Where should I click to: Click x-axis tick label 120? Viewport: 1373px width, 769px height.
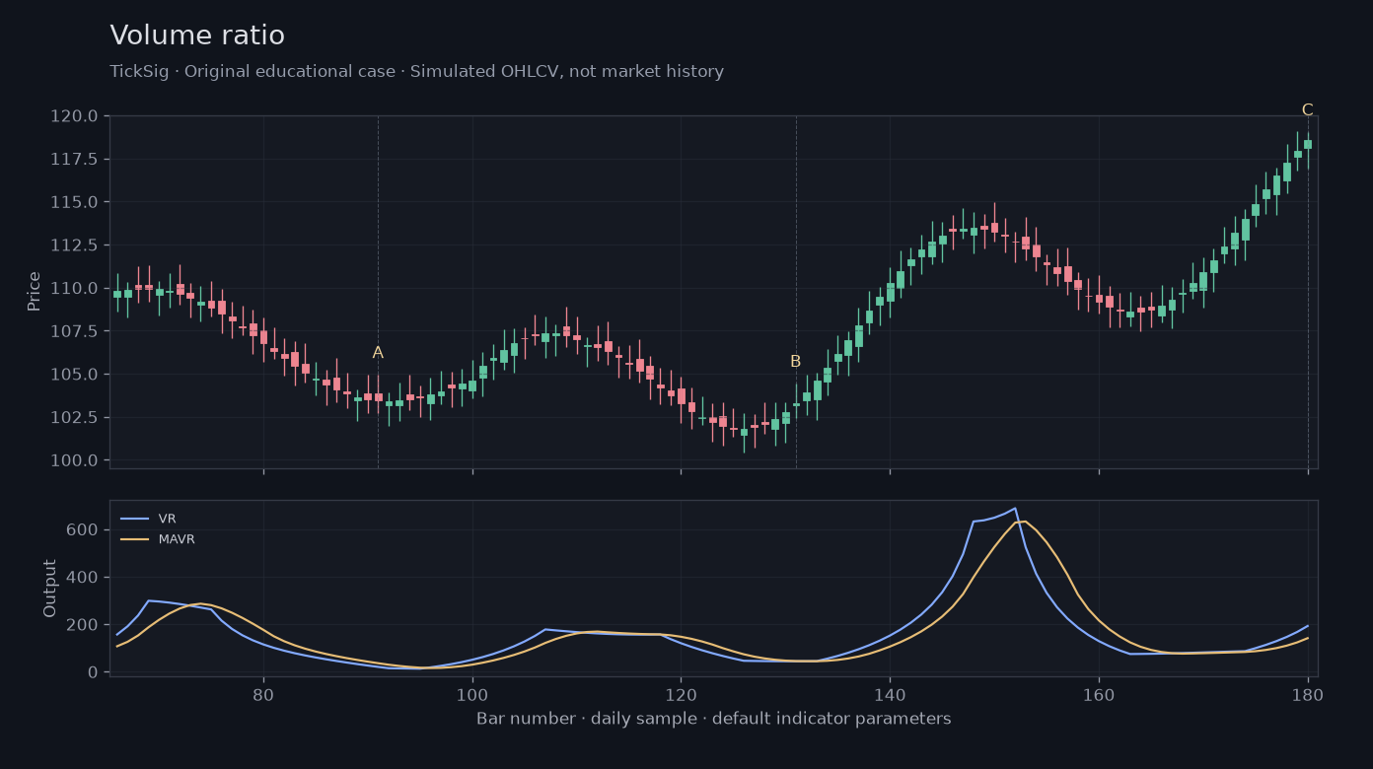(681, 693)
